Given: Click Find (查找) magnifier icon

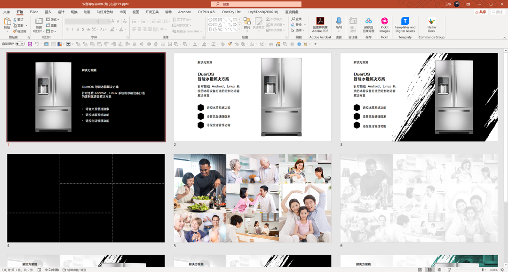Looking at the screenshot, I should (293, 19).
